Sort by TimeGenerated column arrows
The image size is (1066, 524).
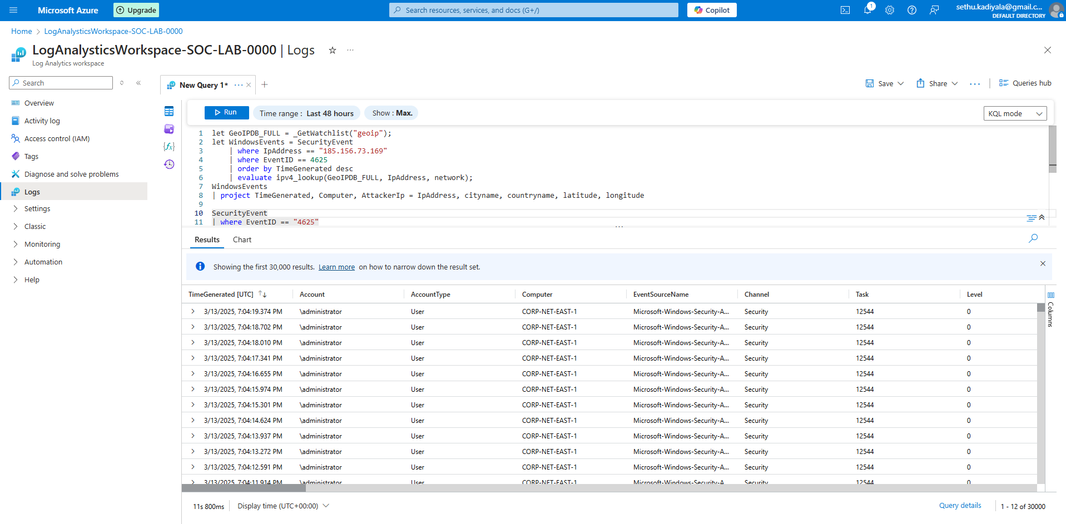tap(262, 294)
